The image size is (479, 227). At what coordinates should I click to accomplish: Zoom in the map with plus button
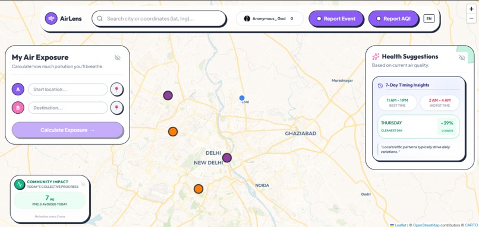click(x=471, y=9)
